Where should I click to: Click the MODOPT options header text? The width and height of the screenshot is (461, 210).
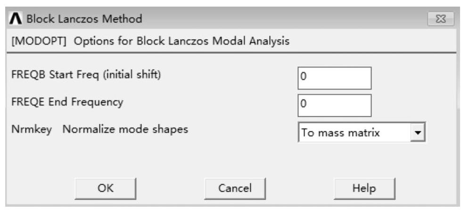coord(150,41)
